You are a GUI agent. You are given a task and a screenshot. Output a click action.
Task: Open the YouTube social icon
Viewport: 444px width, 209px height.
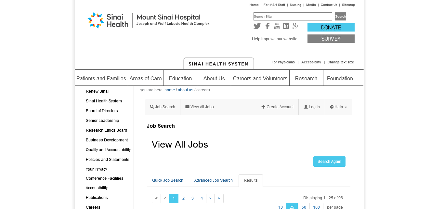[x=277, y=26]
